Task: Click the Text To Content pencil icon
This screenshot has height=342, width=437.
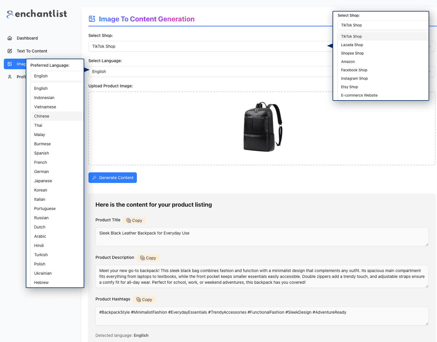Action: [x=10, y=51]
